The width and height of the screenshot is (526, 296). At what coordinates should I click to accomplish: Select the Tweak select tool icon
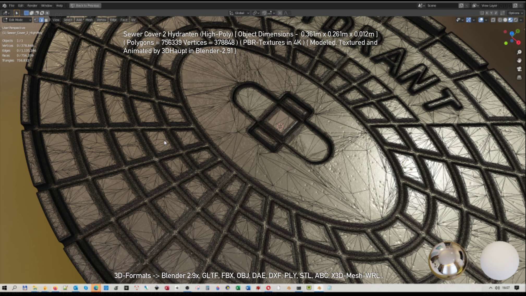click(x=16, y=13)
